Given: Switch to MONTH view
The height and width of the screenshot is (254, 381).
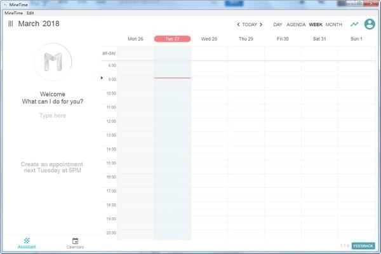Looking at the screenshot, I should (333, 25).
